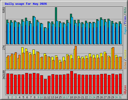Click day label 24 on the x-axis
Image resolution: width=128 pixels, height=100 pixels.
click(x=94, y=97)
